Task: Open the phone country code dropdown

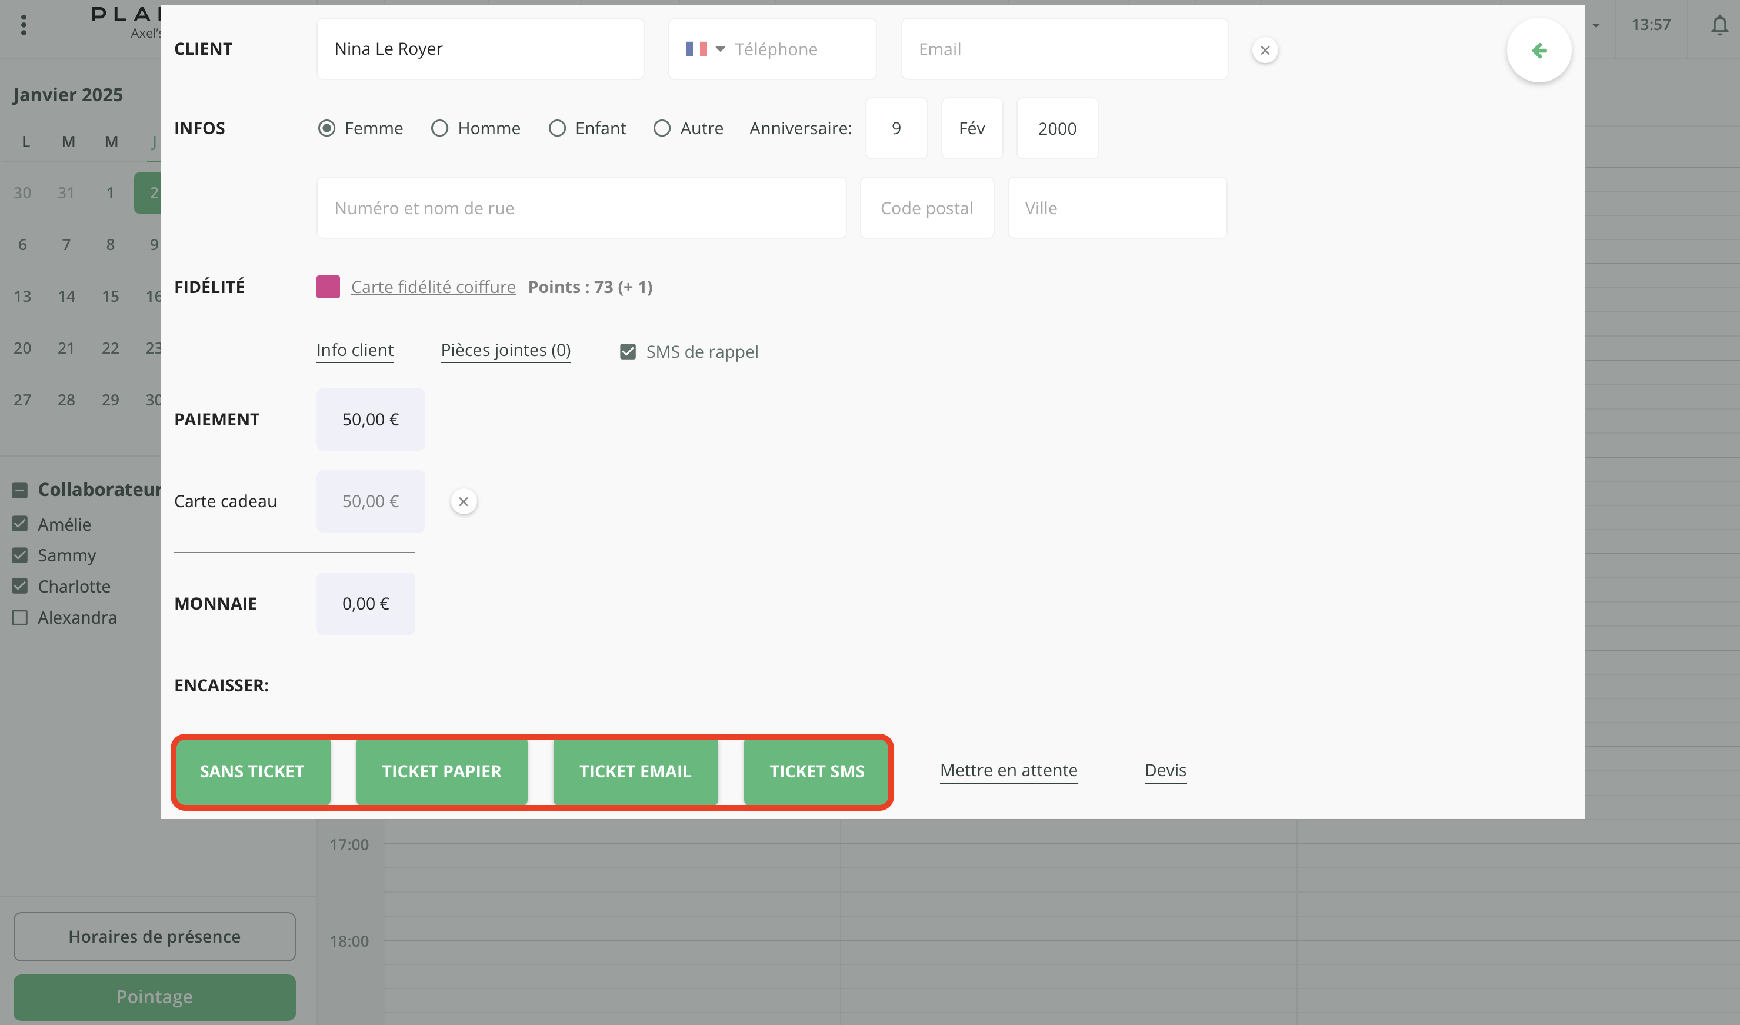Action: point(720,49)
